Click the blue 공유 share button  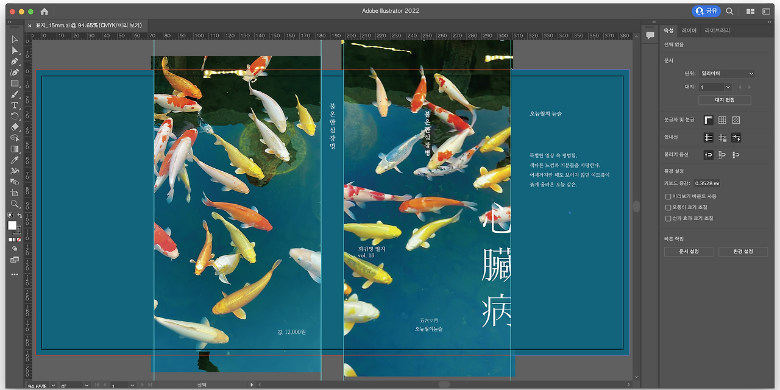[706, 11]
